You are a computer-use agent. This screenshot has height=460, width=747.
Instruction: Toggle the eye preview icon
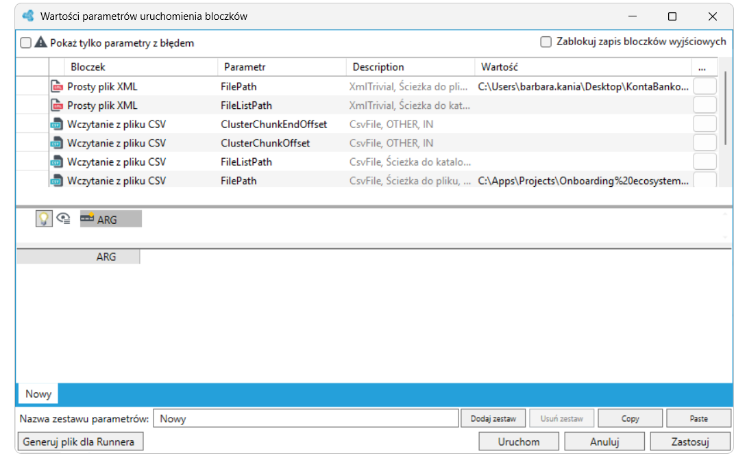[x=63, y=219]
